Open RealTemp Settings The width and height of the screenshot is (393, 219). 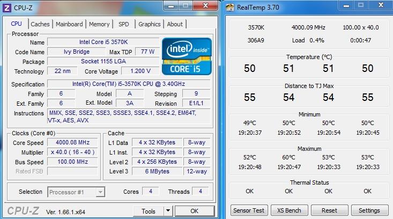pyautogui.click(x=369, y=210)
